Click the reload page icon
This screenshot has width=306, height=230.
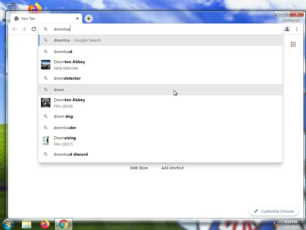(34, 29)
